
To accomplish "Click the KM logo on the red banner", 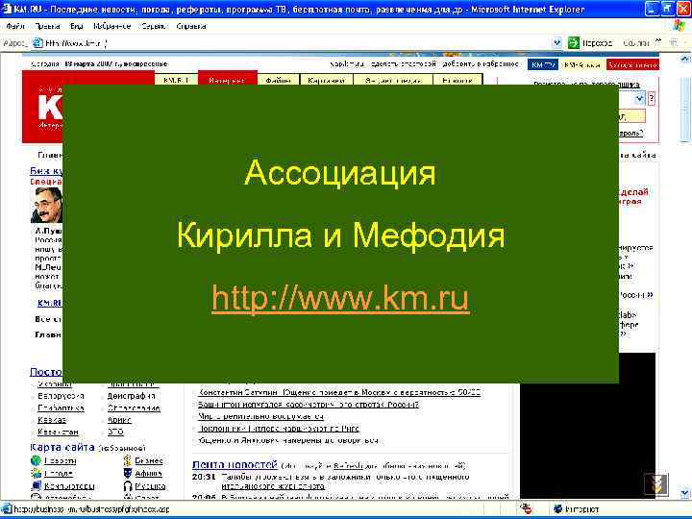I will pyautogui.click(x=50, y=108).
